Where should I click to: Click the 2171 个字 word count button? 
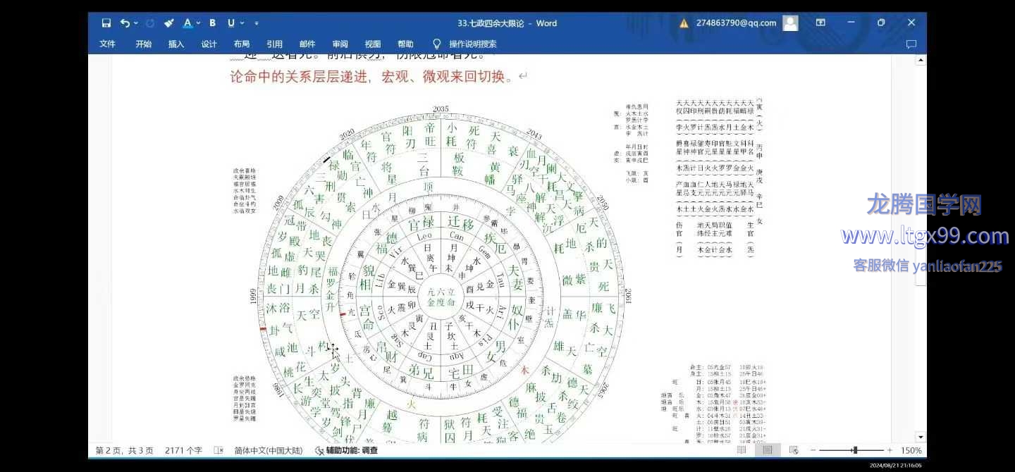point(183,450)
